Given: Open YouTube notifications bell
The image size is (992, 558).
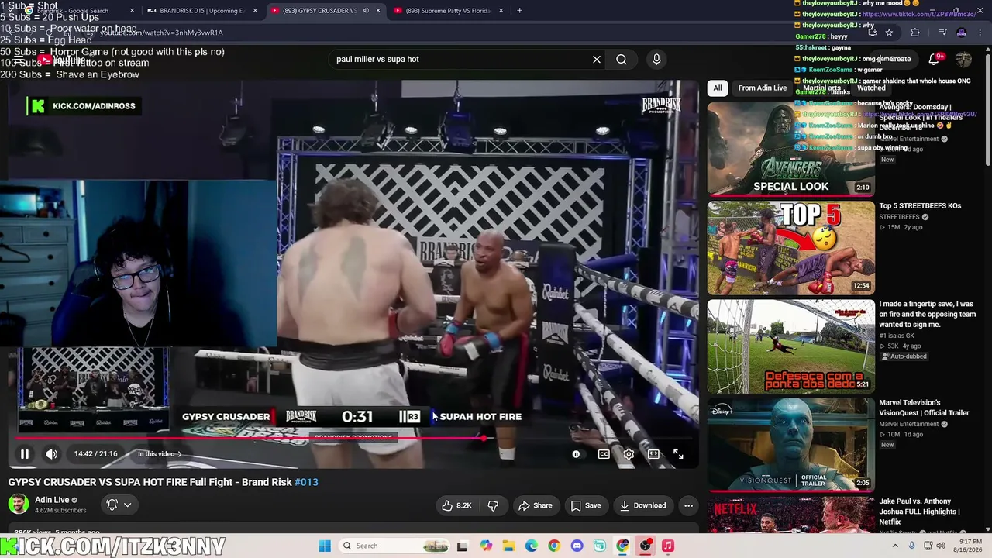Looking at the screenshot, I should pyautogui.click(x=935, y=59).
